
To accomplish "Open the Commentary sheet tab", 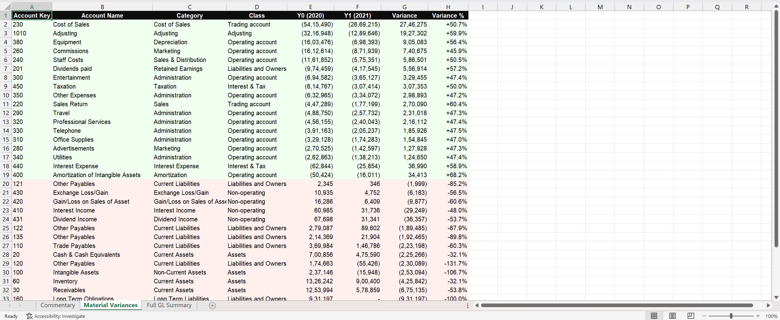I will coord(58,305).
